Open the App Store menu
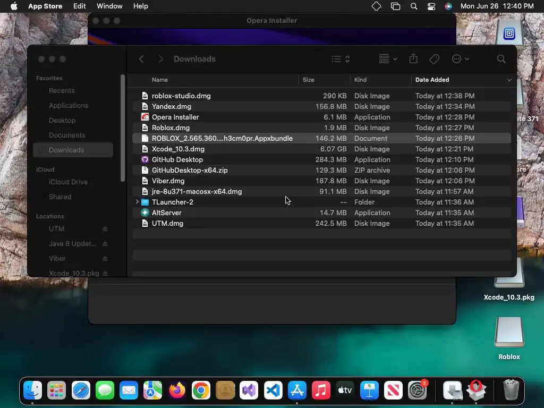Screen dimensions: 544x408 coord(45,6)
